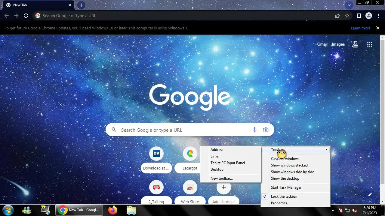The image size is (385, 216).
Task: Search by image with camera icon
Action: tap(266, 130)
